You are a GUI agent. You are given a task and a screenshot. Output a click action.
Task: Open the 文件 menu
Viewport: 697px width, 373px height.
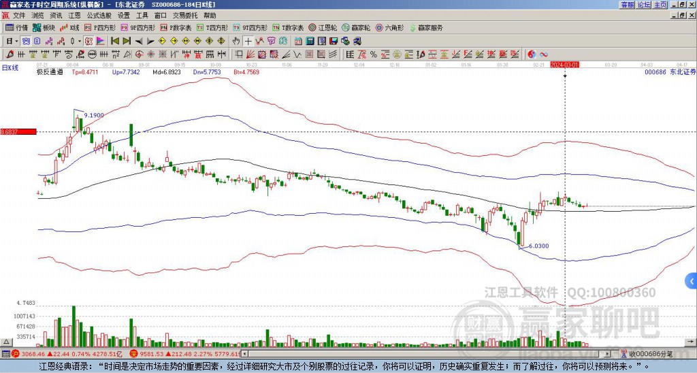(19, 16)
